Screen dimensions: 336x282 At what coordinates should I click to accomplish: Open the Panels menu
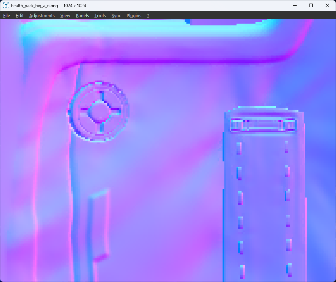82,16
